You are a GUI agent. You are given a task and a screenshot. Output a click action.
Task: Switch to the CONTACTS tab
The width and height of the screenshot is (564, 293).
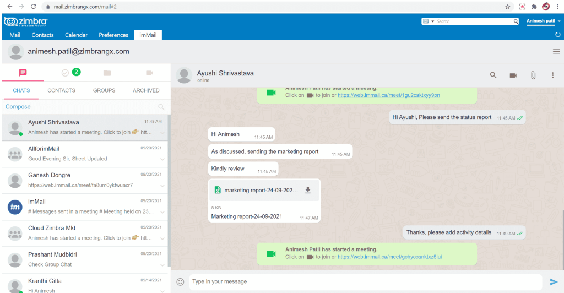coord(61,90)
